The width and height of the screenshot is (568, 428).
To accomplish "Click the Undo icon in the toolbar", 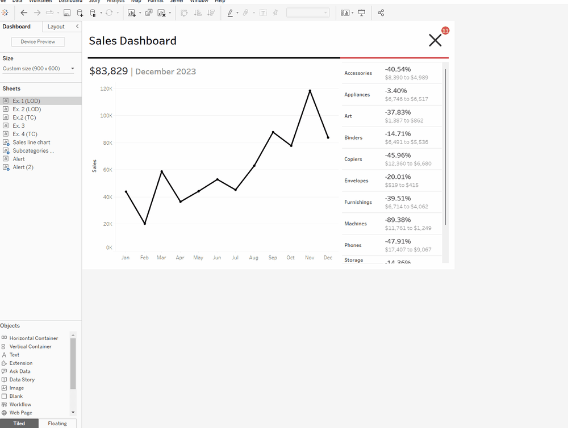I will click(24, 13).
